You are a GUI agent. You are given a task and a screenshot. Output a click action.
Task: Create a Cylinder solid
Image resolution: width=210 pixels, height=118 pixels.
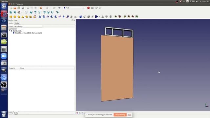click(x=15, y=17)
